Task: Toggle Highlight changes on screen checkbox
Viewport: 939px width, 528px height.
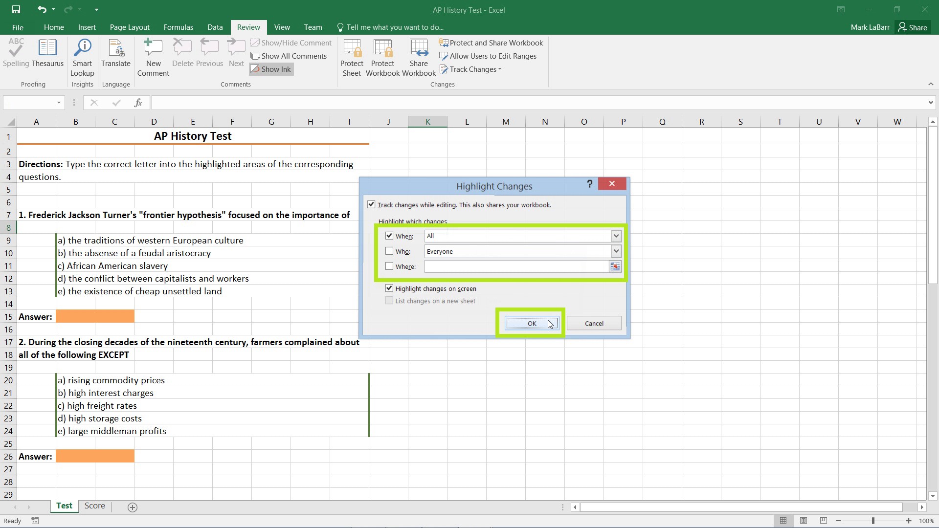Action: 389,288
